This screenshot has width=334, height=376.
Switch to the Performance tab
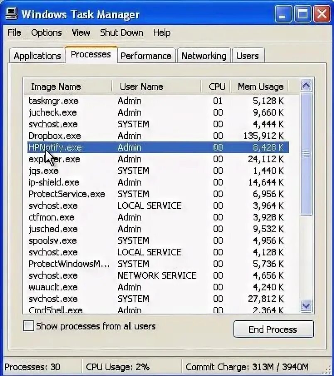(146, 56)
